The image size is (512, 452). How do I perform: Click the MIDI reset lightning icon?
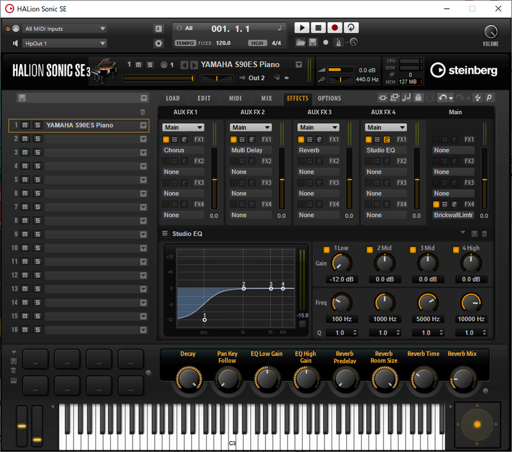coord(477,98)
